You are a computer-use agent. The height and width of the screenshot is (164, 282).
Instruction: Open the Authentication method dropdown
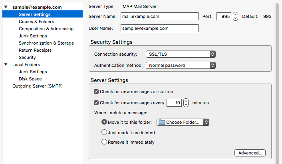click(181, 65)
